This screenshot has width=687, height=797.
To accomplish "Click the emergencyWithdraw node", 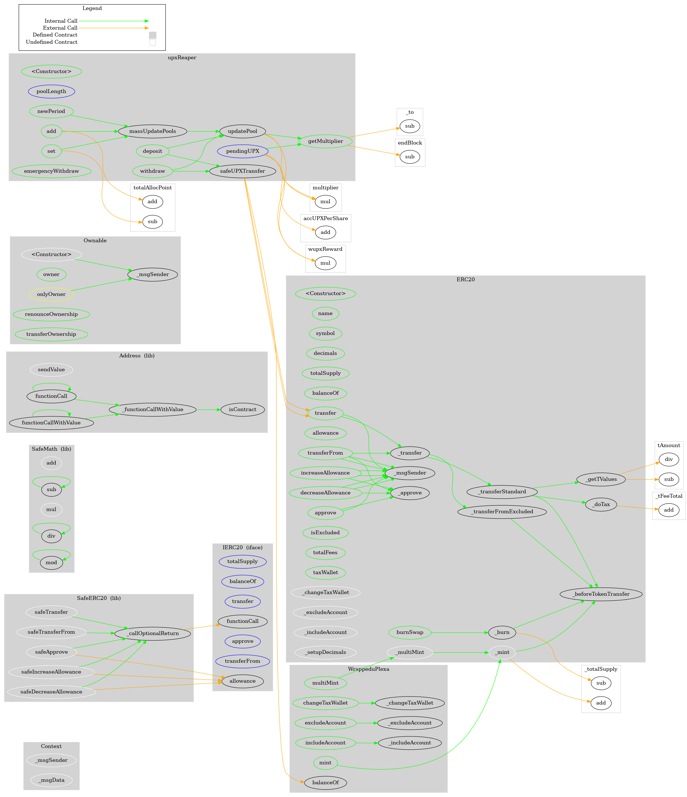I will 51,171.
